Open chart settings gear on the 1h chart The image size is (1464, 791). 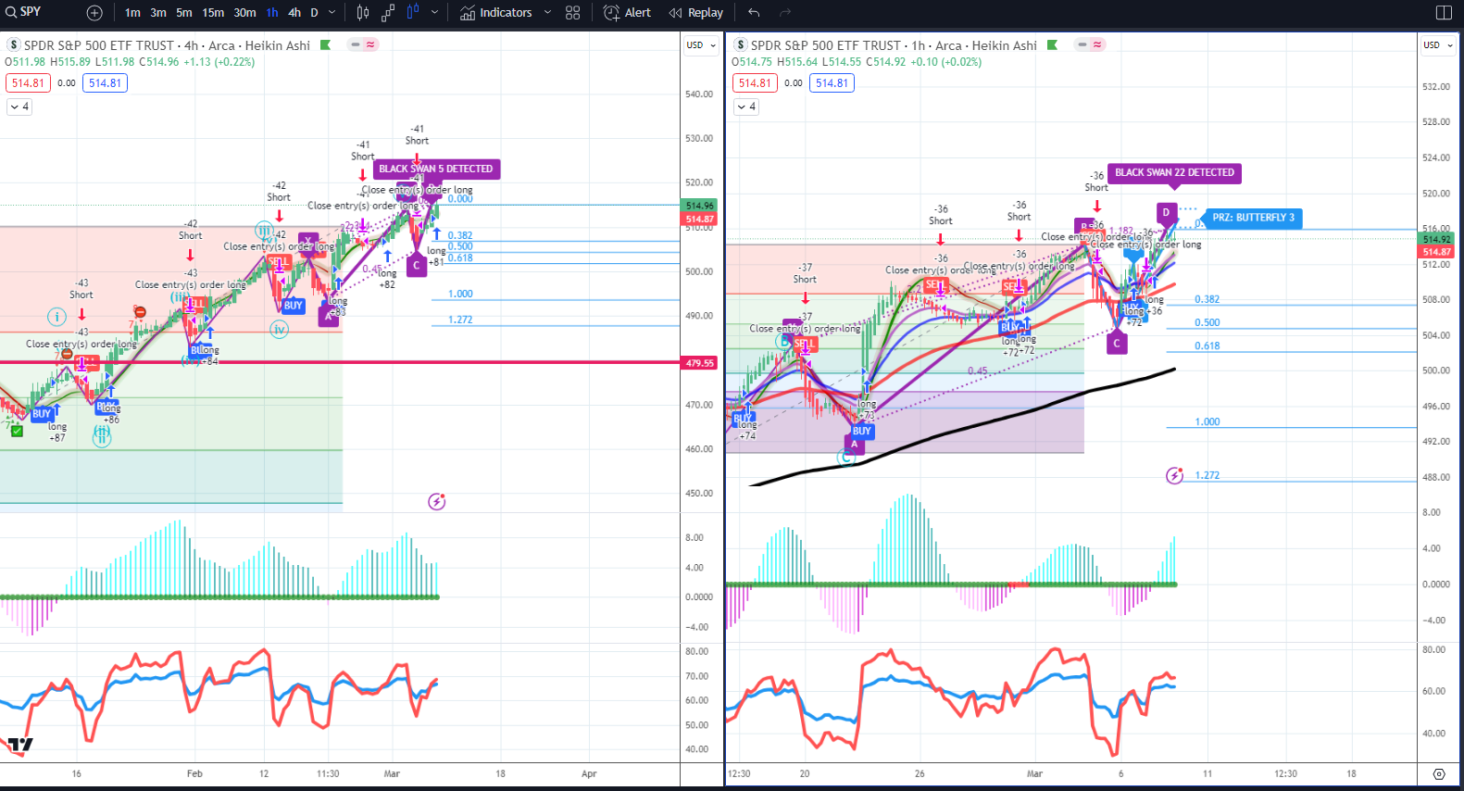tap(1439, 773)
